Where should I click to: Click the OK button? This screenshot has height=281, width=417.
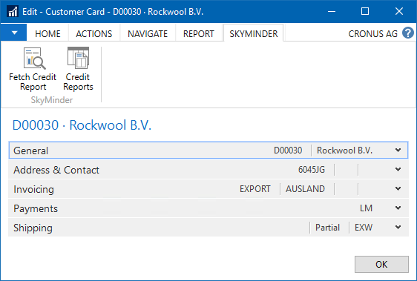(381, 264)
